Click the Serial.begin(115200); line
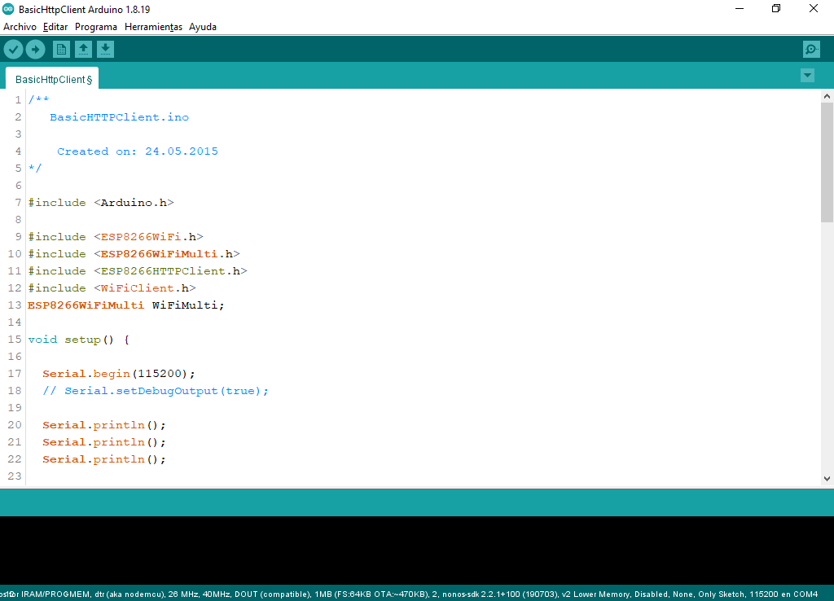This screenshot has height=601, width=834. point(119,373)
